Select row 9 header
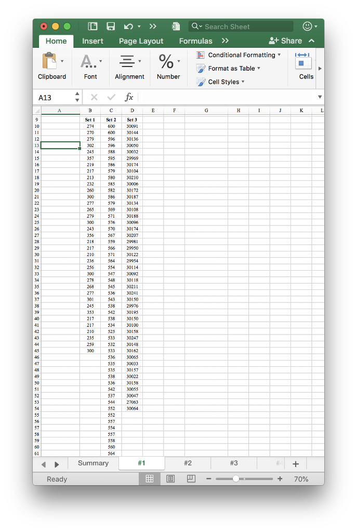The image size is (357, 532). coord(37,120)
